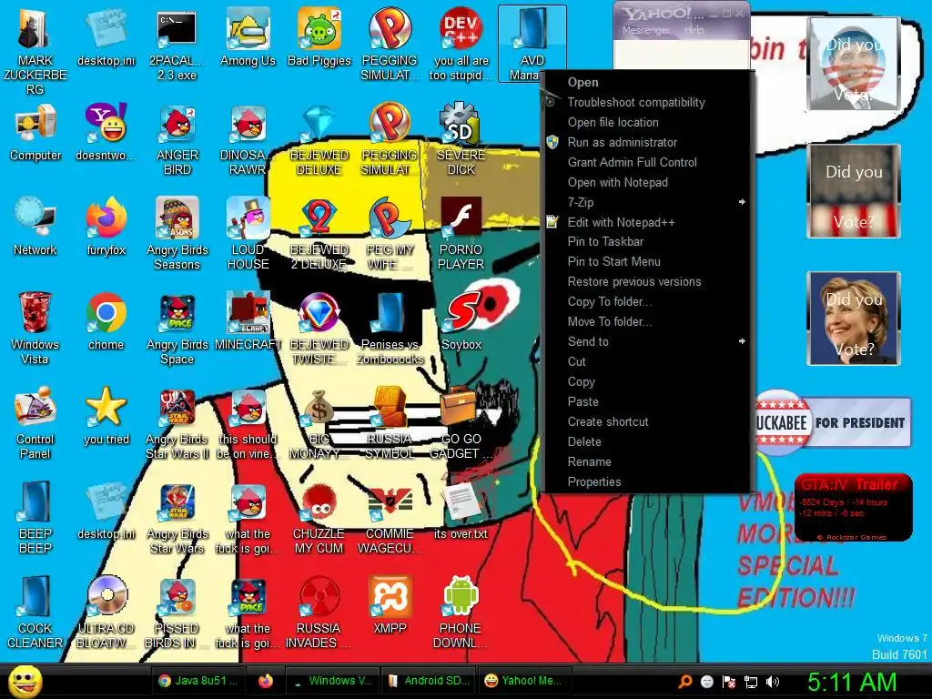This screenshot has width=932, height=699.
Task: Click the Firefox taskbar button
Action: click(x=266, y=681)
